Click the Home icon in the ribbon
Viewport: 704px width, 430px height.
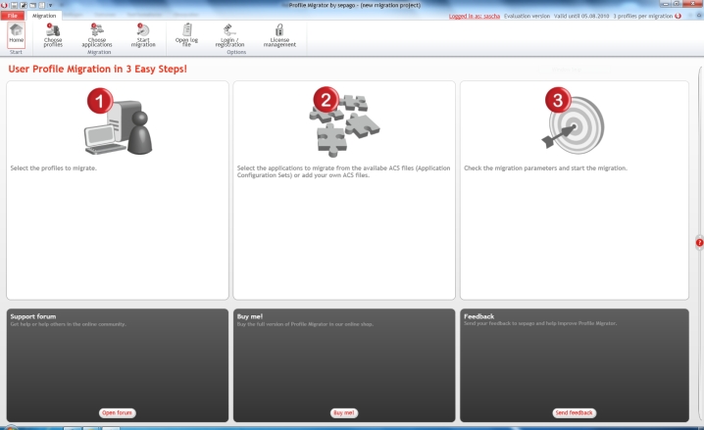click(x=16, y=34)
